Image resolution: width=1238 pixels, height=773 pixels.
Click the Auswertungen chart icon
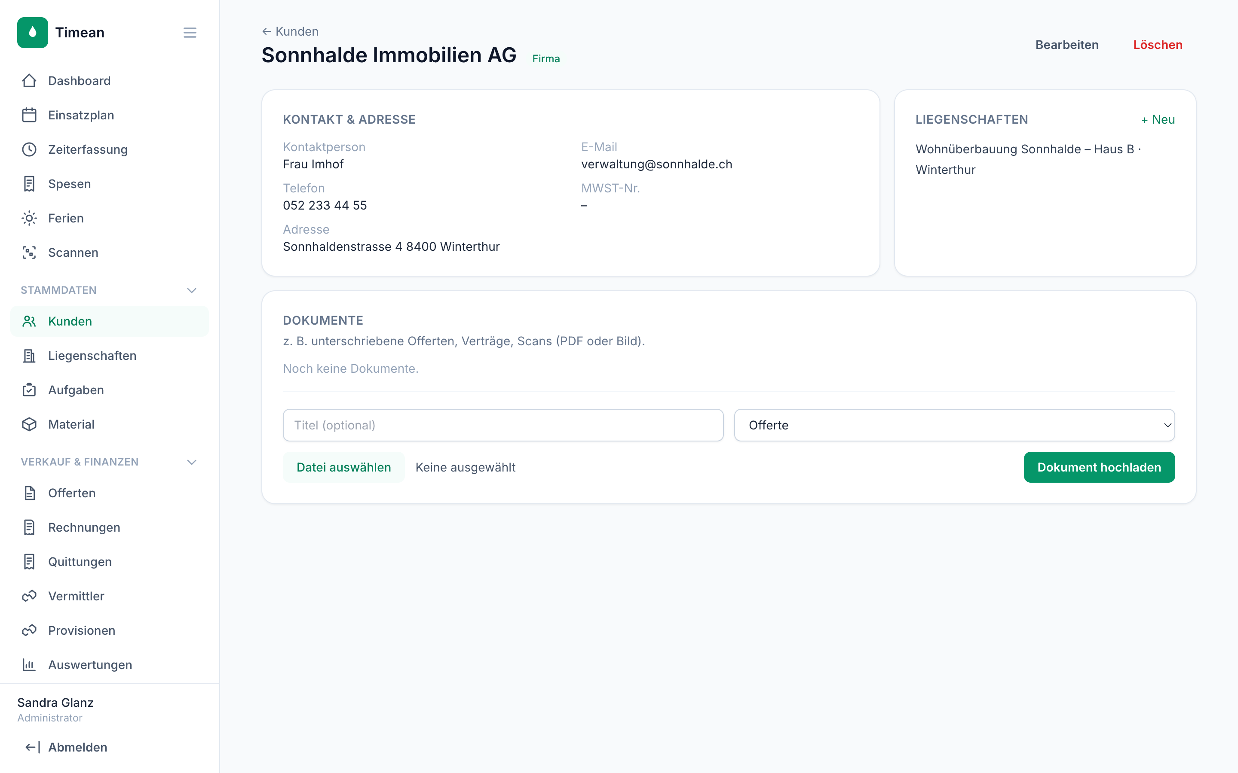tap(29, 665)
